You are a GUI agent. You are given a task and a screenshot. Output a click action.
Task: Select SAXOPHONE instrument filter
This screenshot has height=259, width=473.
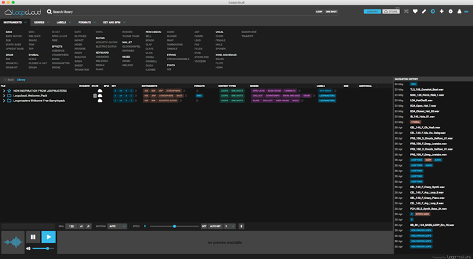coord(249,32)
